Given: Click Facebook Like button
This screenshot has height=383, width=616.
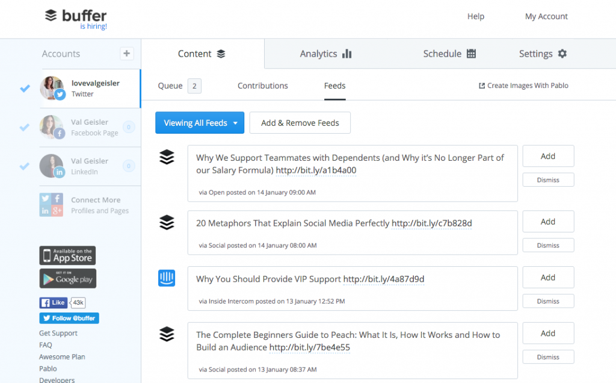Looking at the screenshot, I should point(53,302).
